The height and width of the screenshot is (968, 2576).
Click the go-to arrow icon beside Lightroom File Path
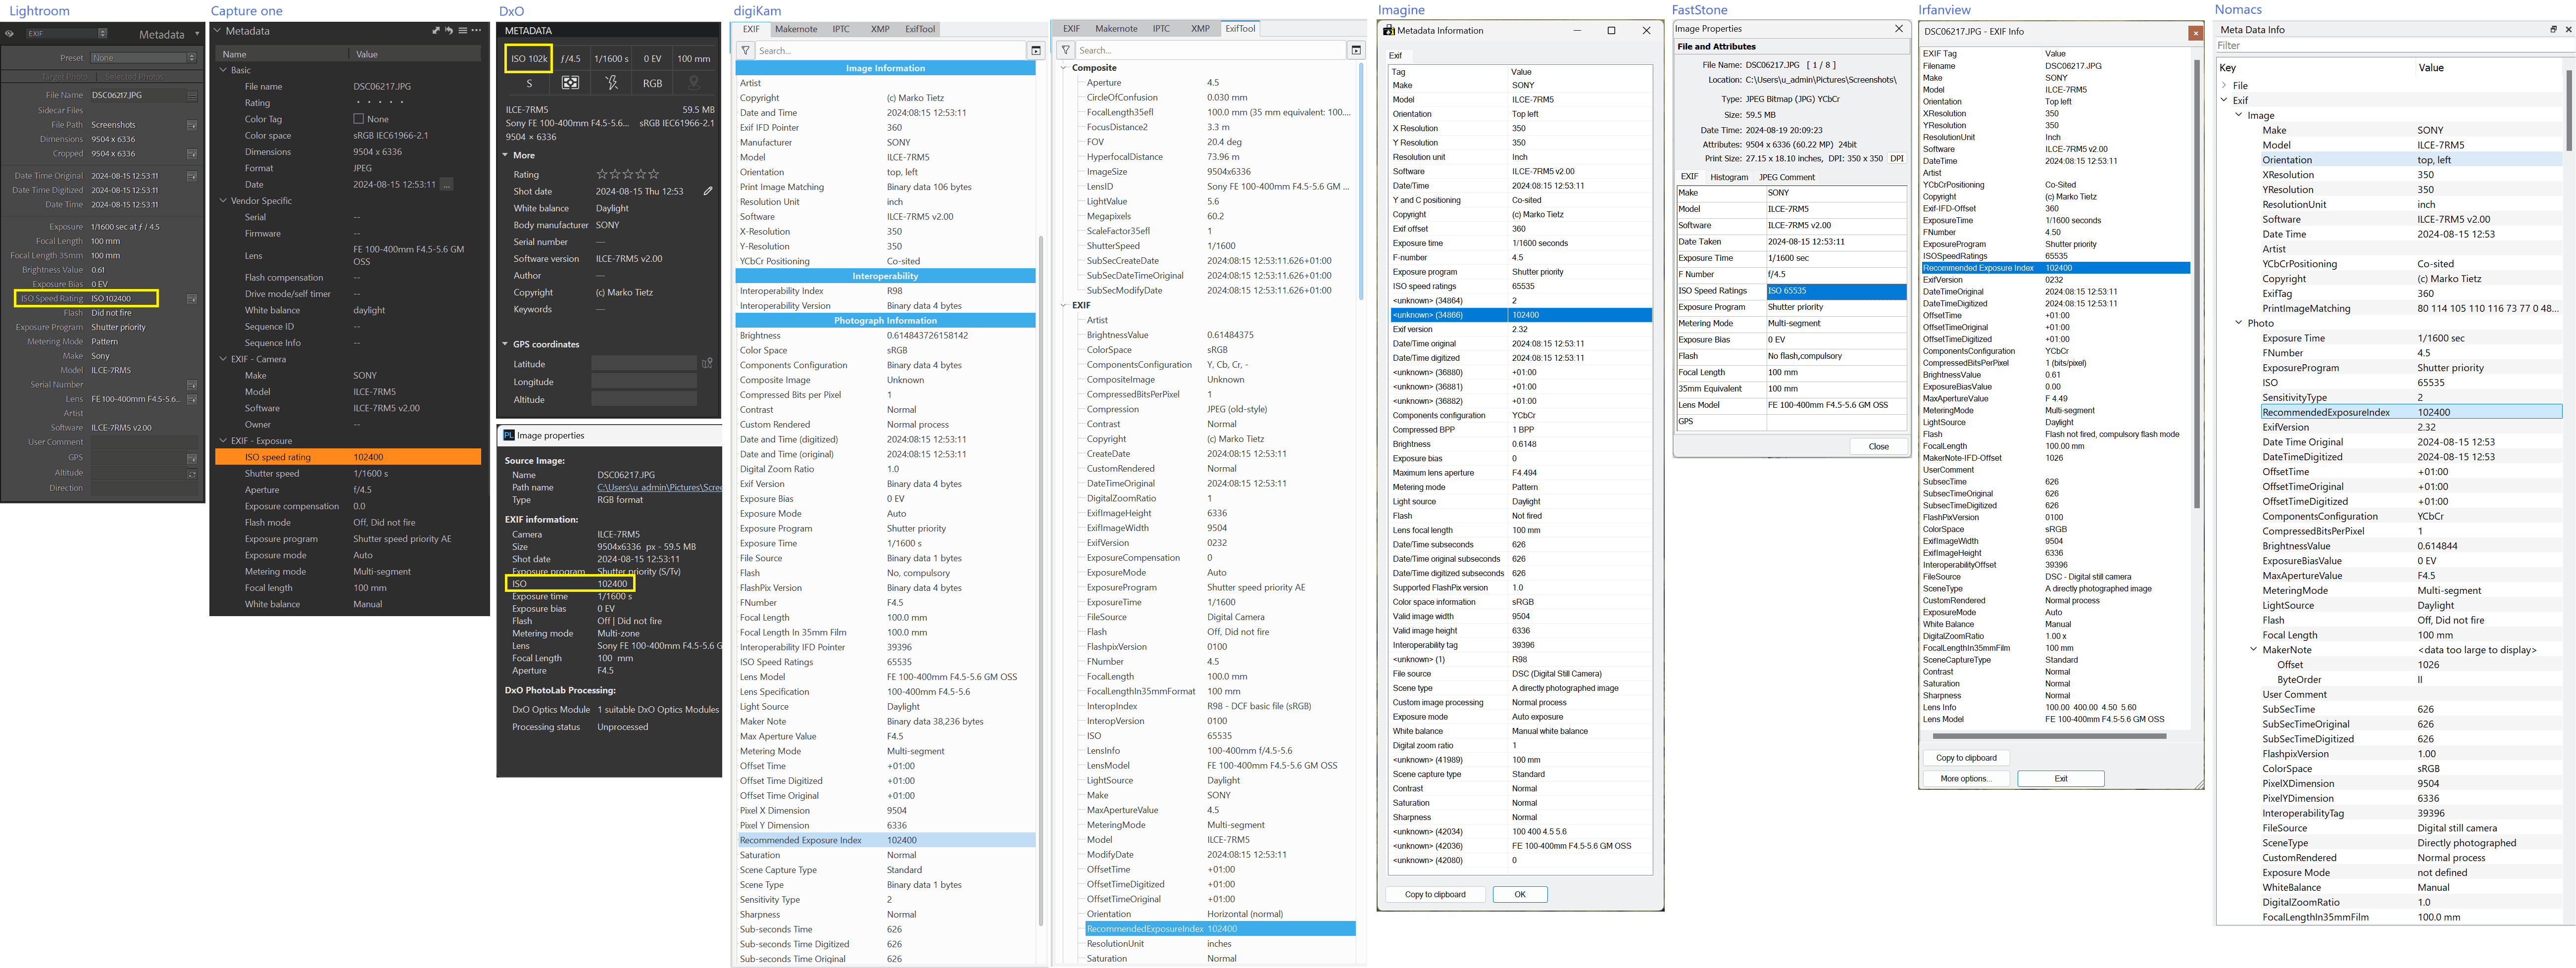[192, 125]
